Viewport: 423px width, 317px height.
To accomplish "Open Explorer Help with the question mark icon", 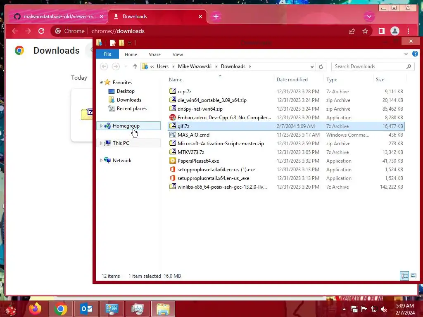I will 415,54.
